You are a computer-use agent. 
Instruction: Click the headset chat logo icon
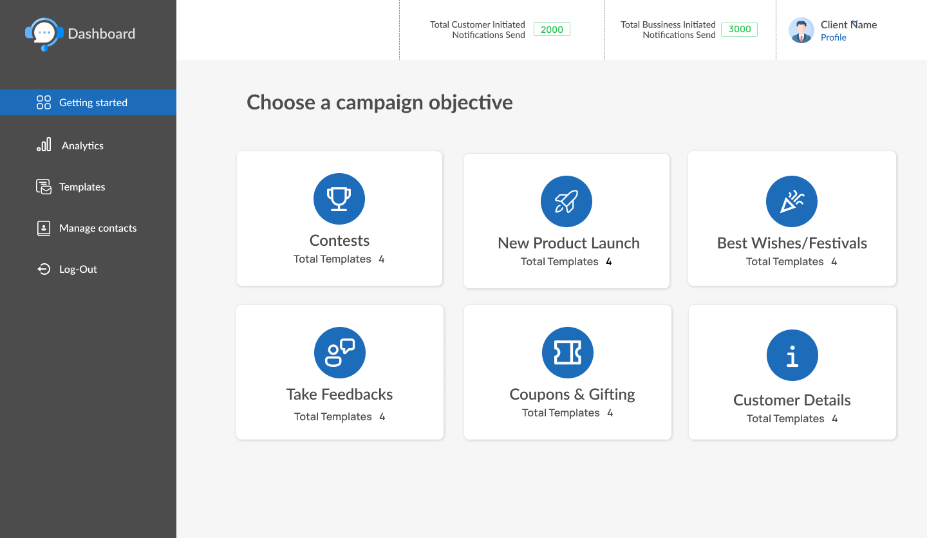[44, 33]
